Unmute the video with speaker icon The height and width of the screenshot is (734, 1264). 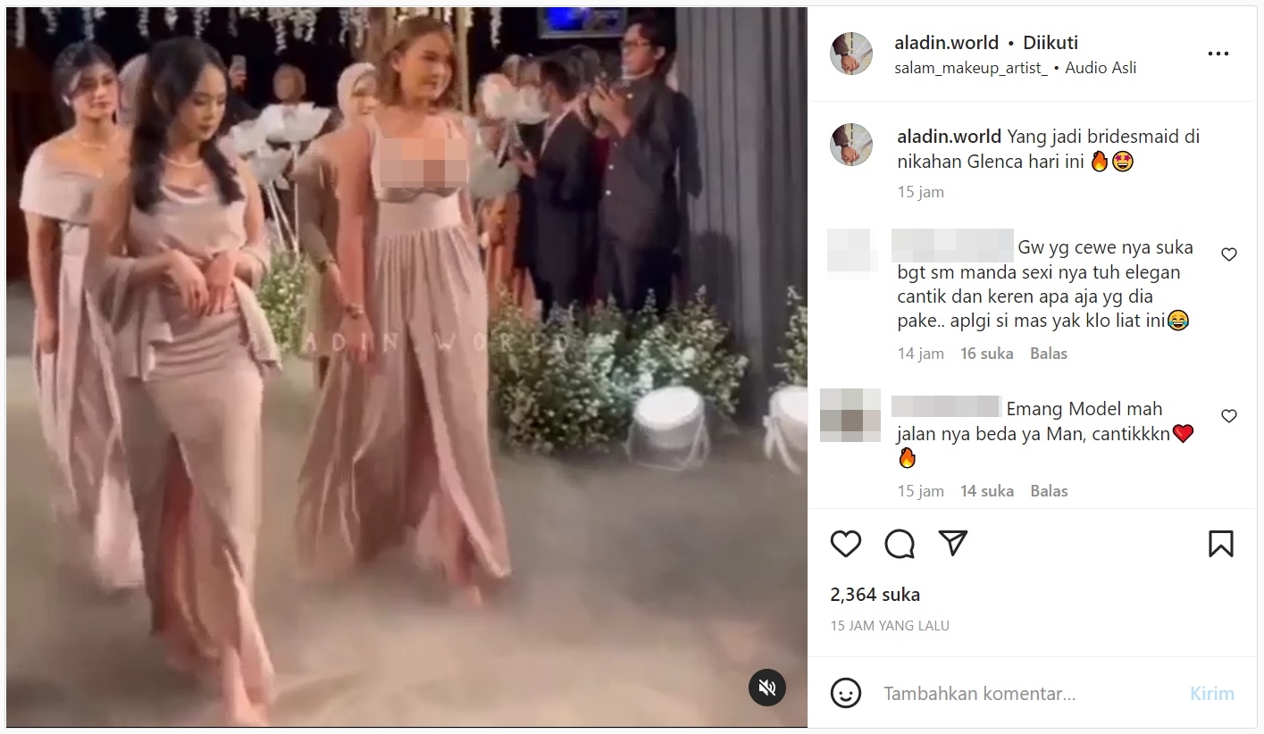(x=766, y=687)
